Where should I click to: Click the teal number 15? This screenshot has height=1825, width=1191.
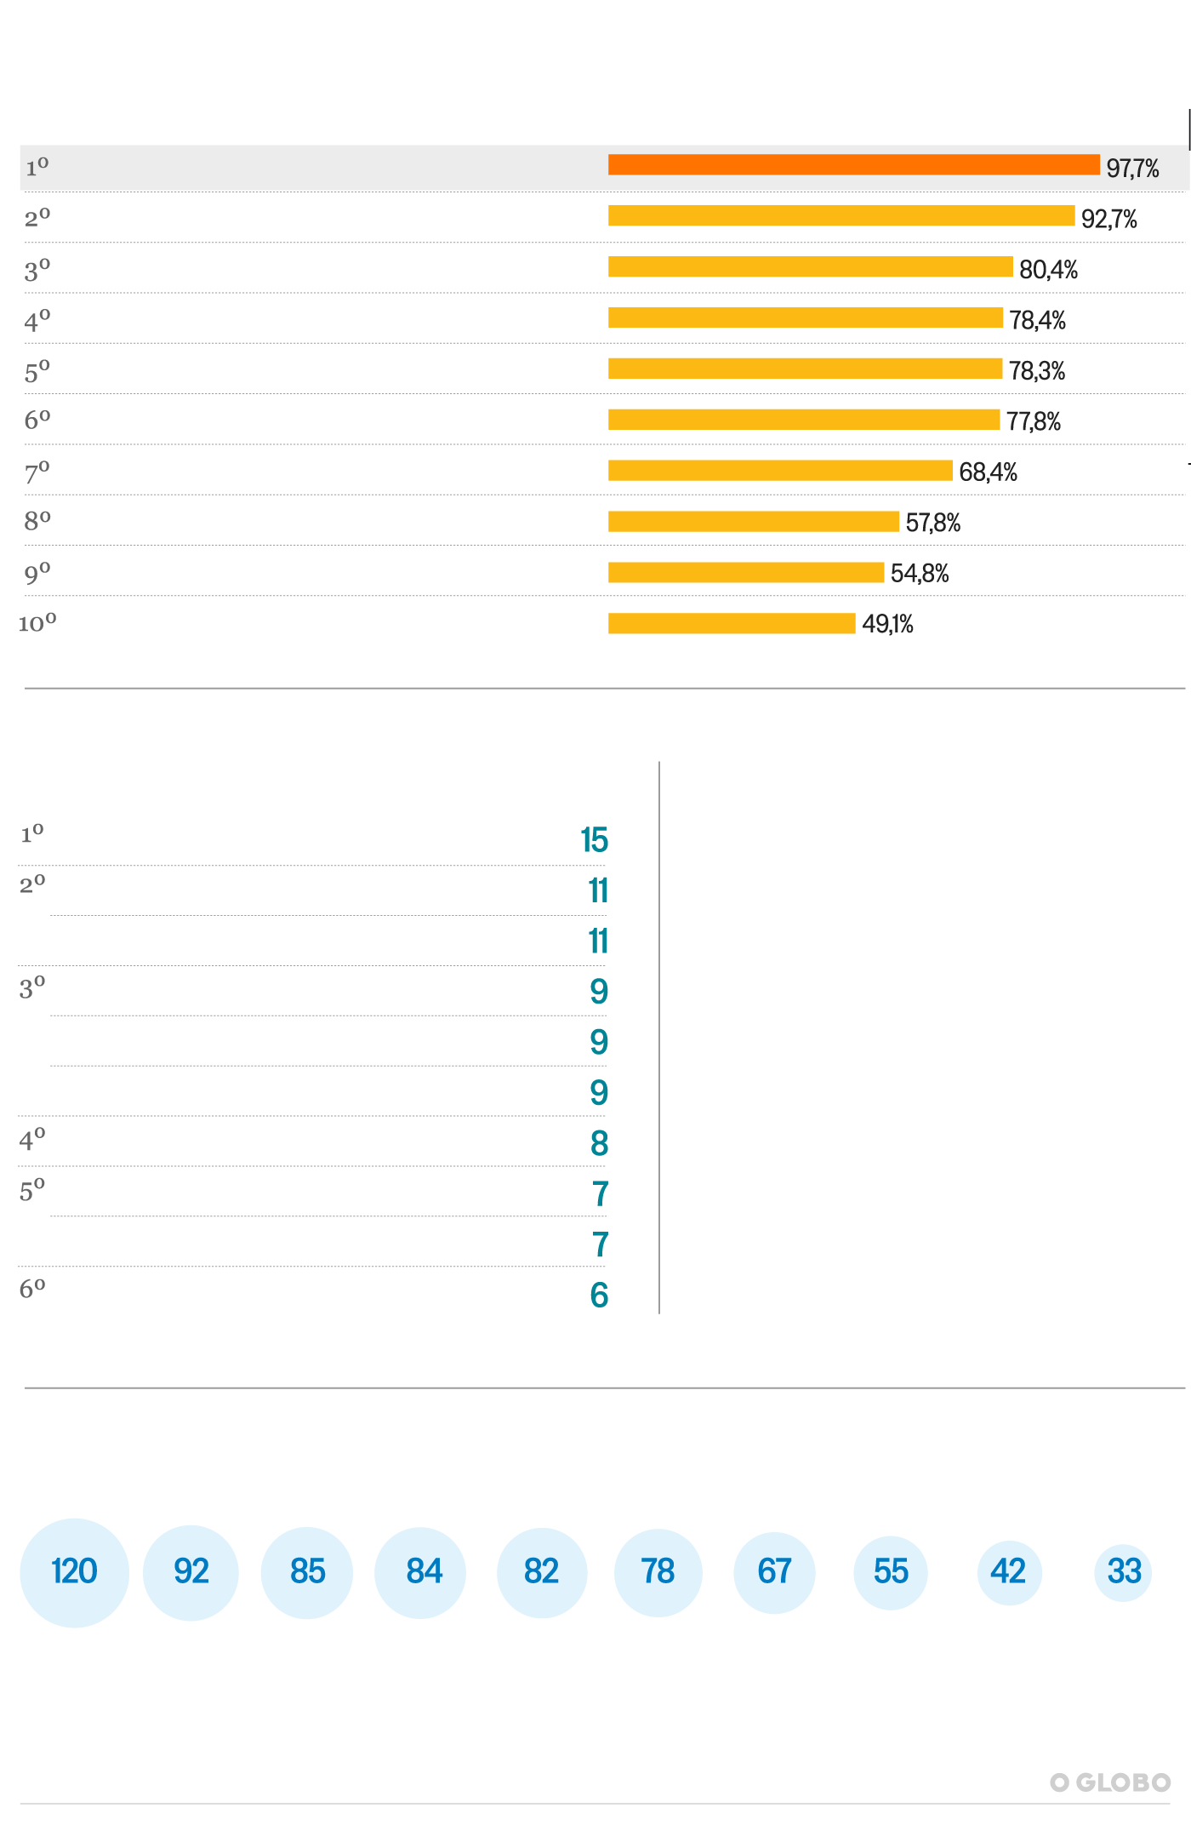[x=594, y=840]
